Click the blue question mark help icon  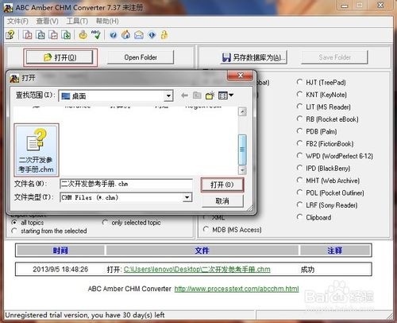click(x=114, y=35)
